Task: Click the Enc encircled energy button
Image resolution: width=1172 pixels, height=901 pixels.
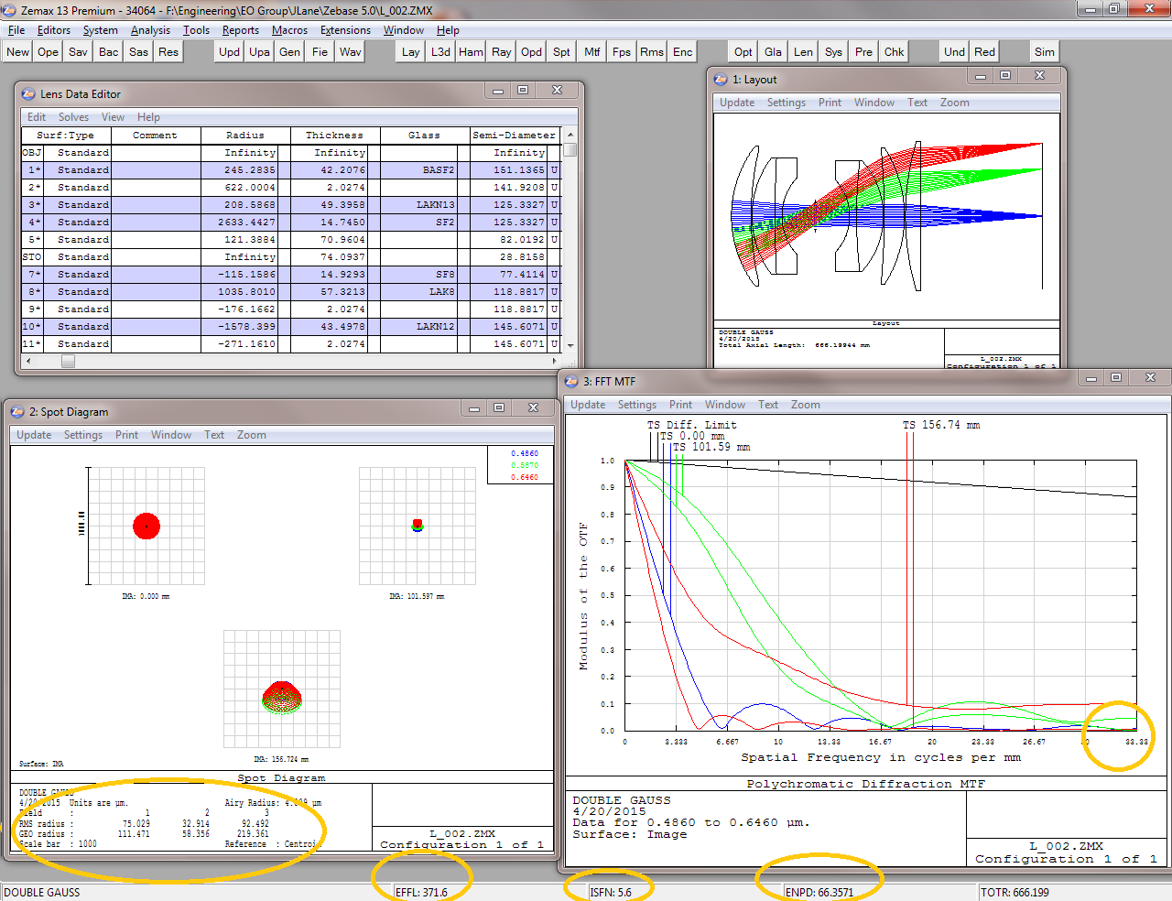Action: (x=682, y=52)
